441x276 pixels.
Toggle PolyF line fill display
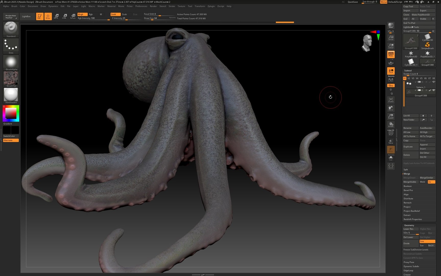[391, 133]
